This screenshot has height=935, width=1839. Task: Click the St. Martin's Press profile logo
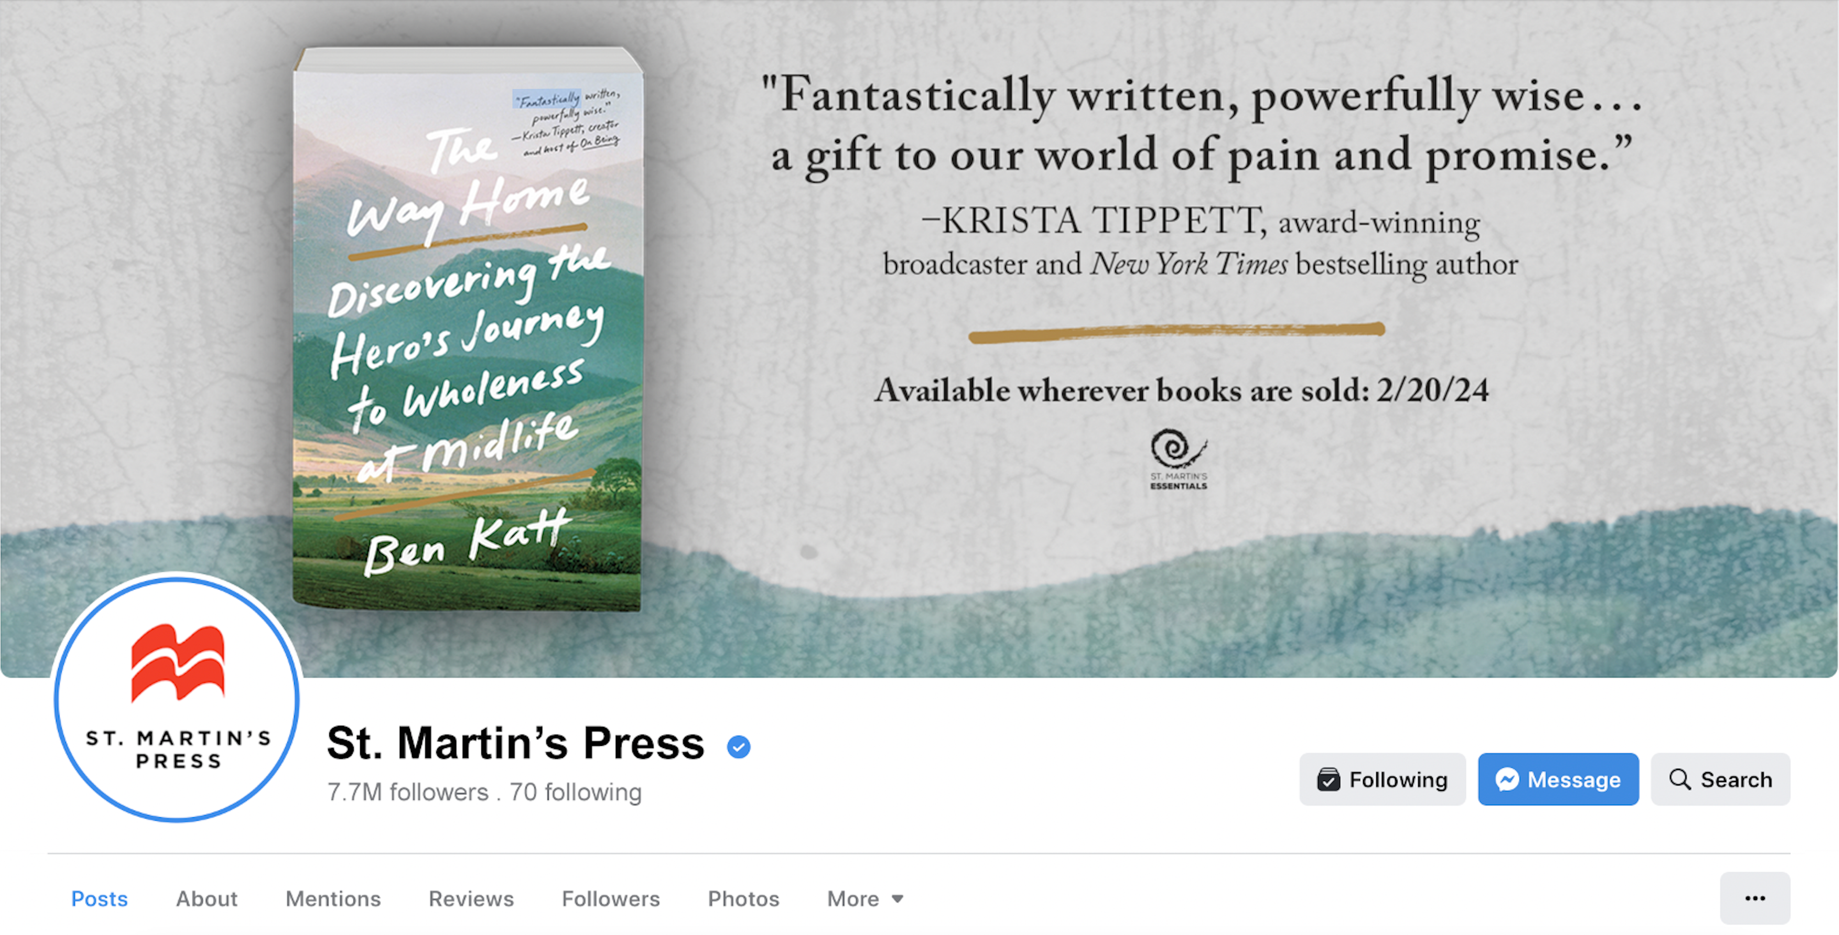click(x=177, y=698)
